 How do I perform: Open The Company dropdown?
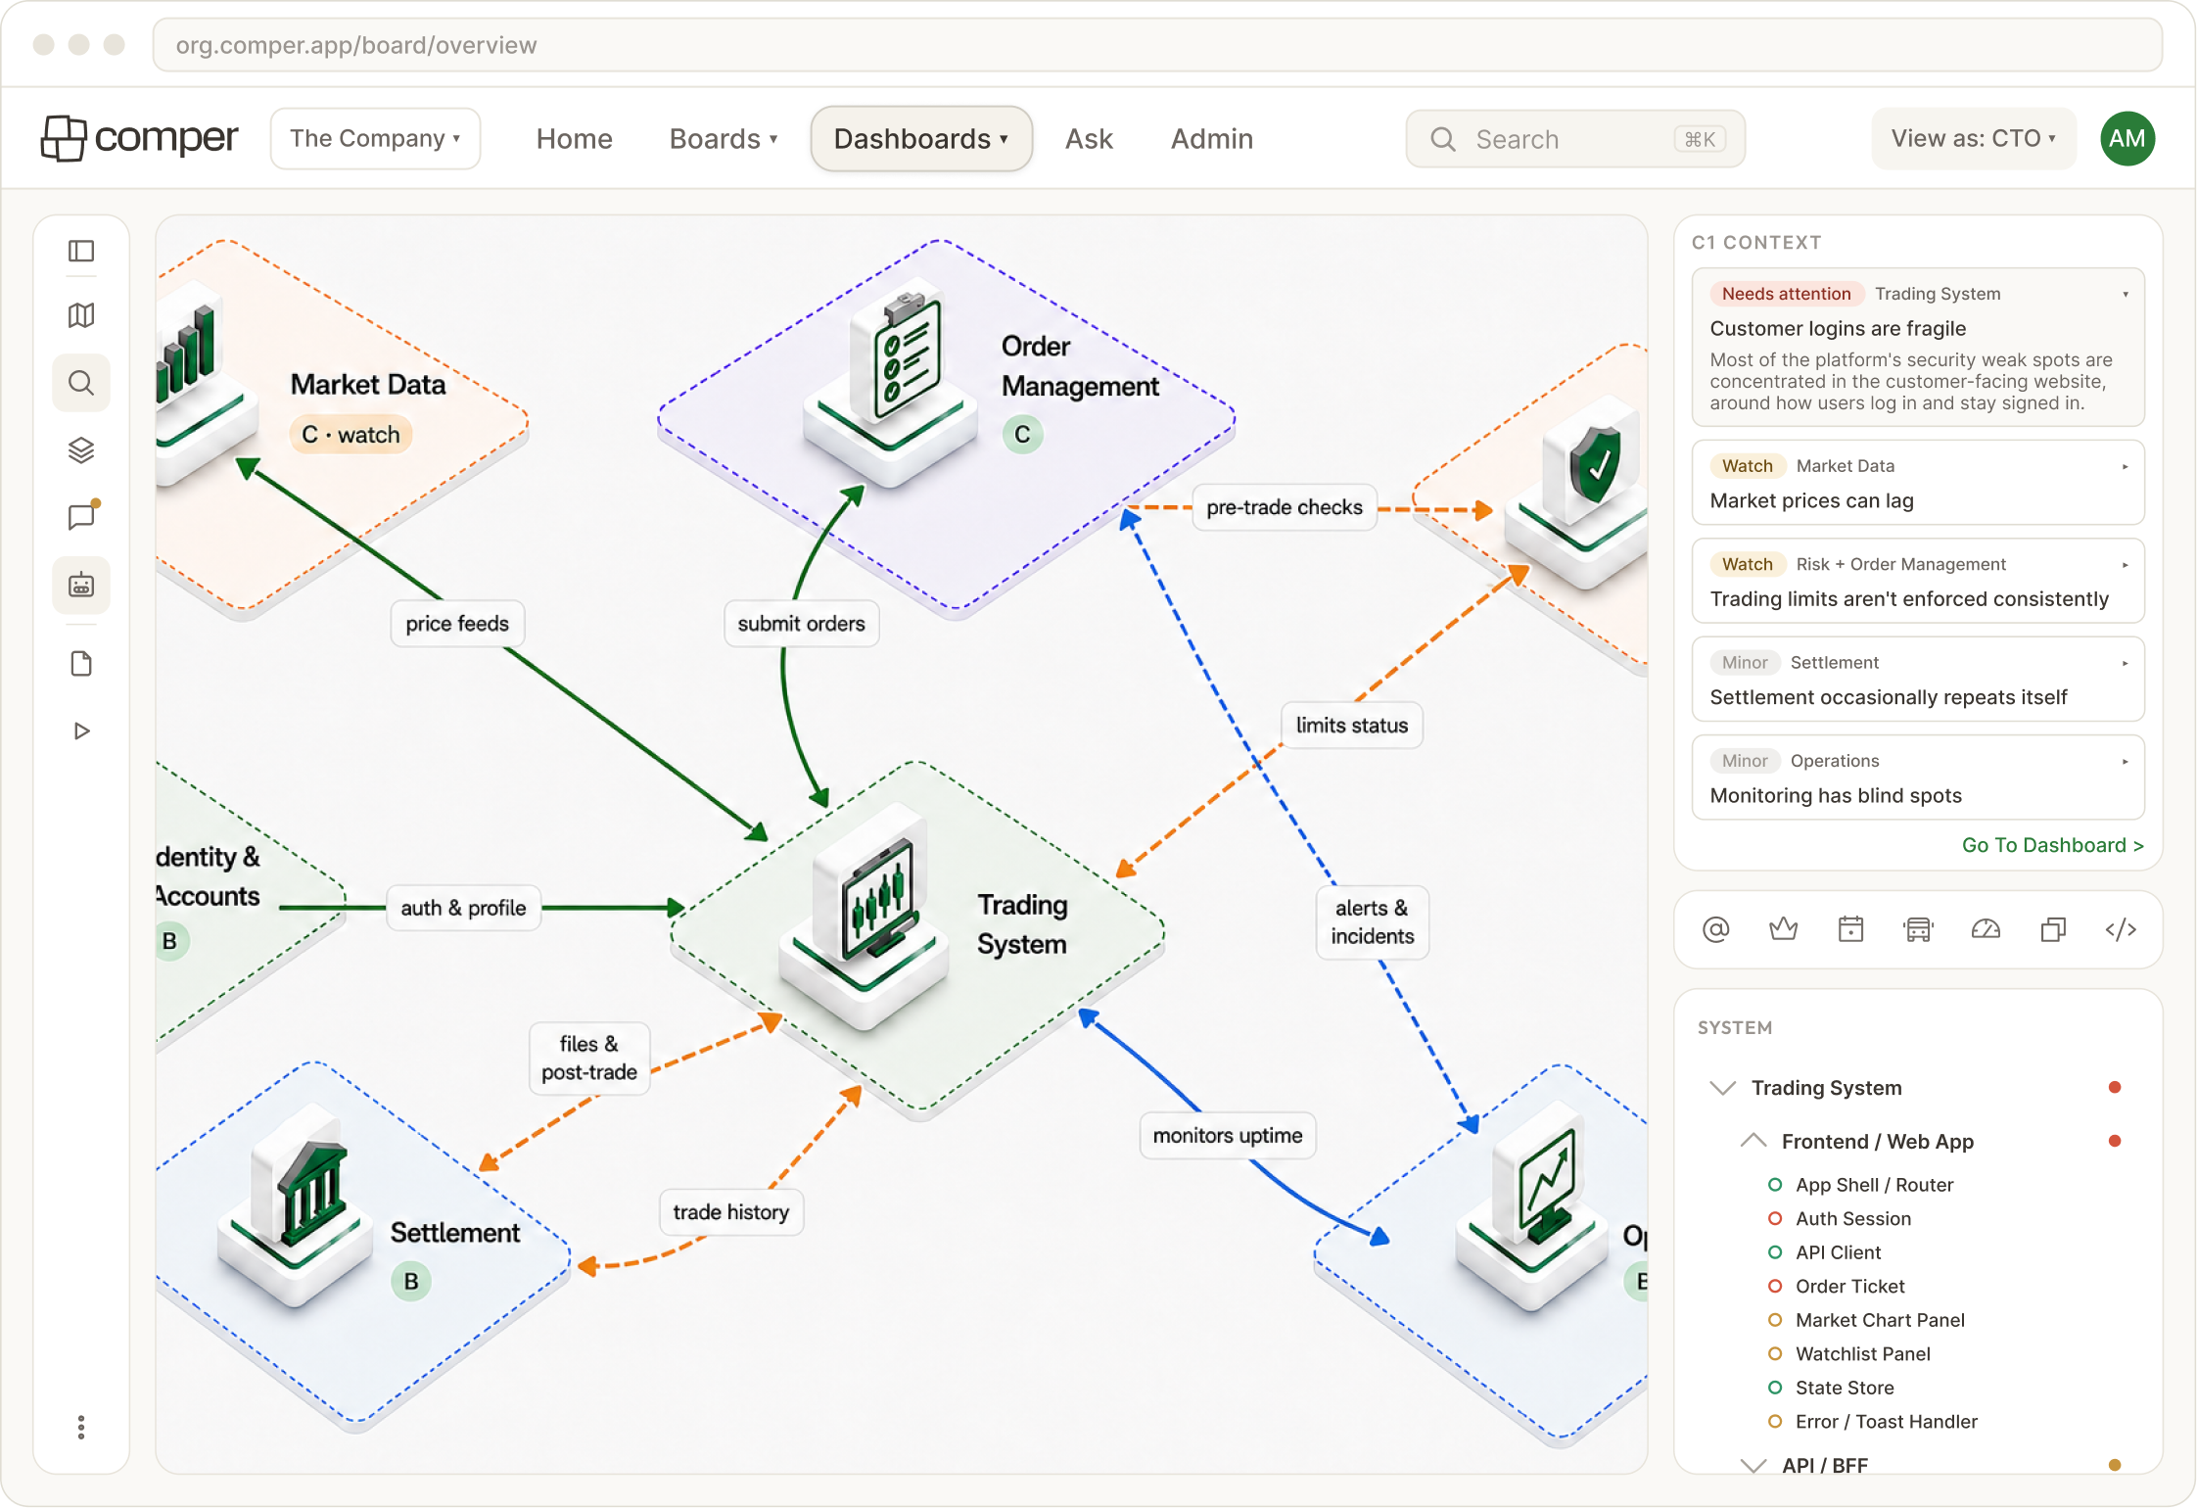375,138
